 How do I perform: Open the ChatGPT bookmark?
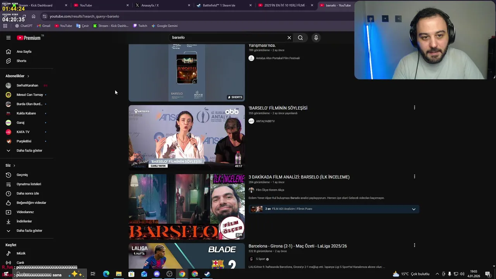[x=24, y=26]
